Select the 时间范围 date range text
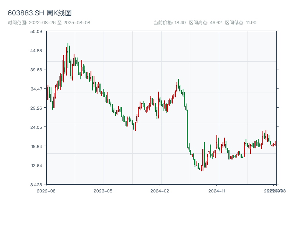 pyautogui.click(x=49, y=23)
